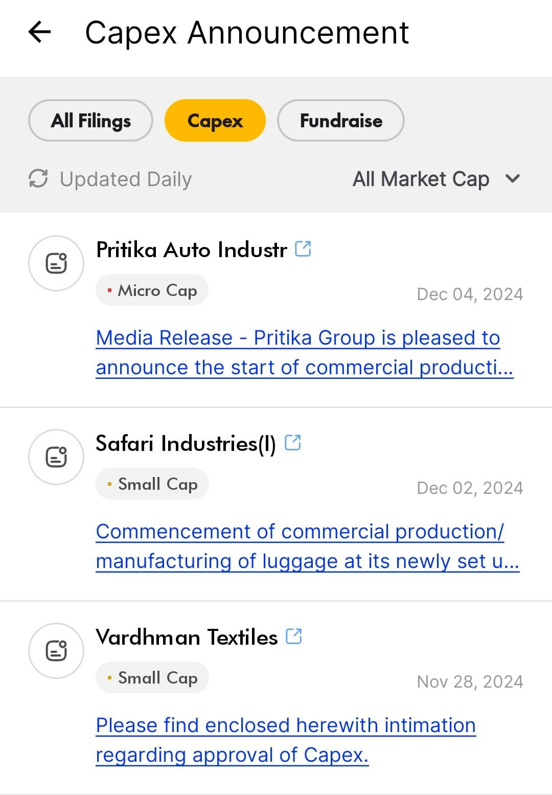Open external link icon beside Safari Industries(I)
This screenshot has height=795, width=552.
293,442
